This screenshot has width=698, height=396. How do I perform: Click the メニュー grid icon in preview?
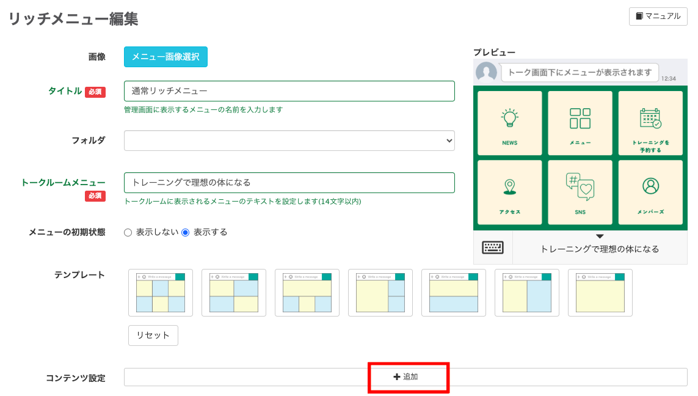[x=580, y=119]
